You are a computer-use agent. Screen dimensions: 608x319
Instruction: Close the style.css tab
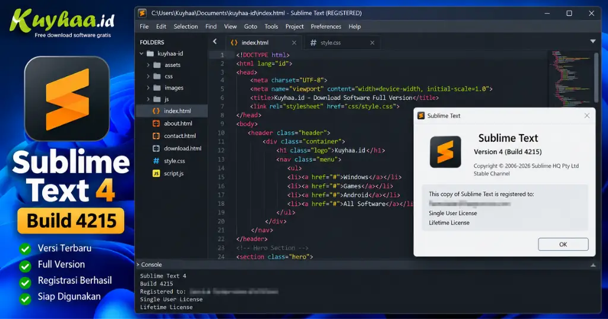click(x=372, y=43)
